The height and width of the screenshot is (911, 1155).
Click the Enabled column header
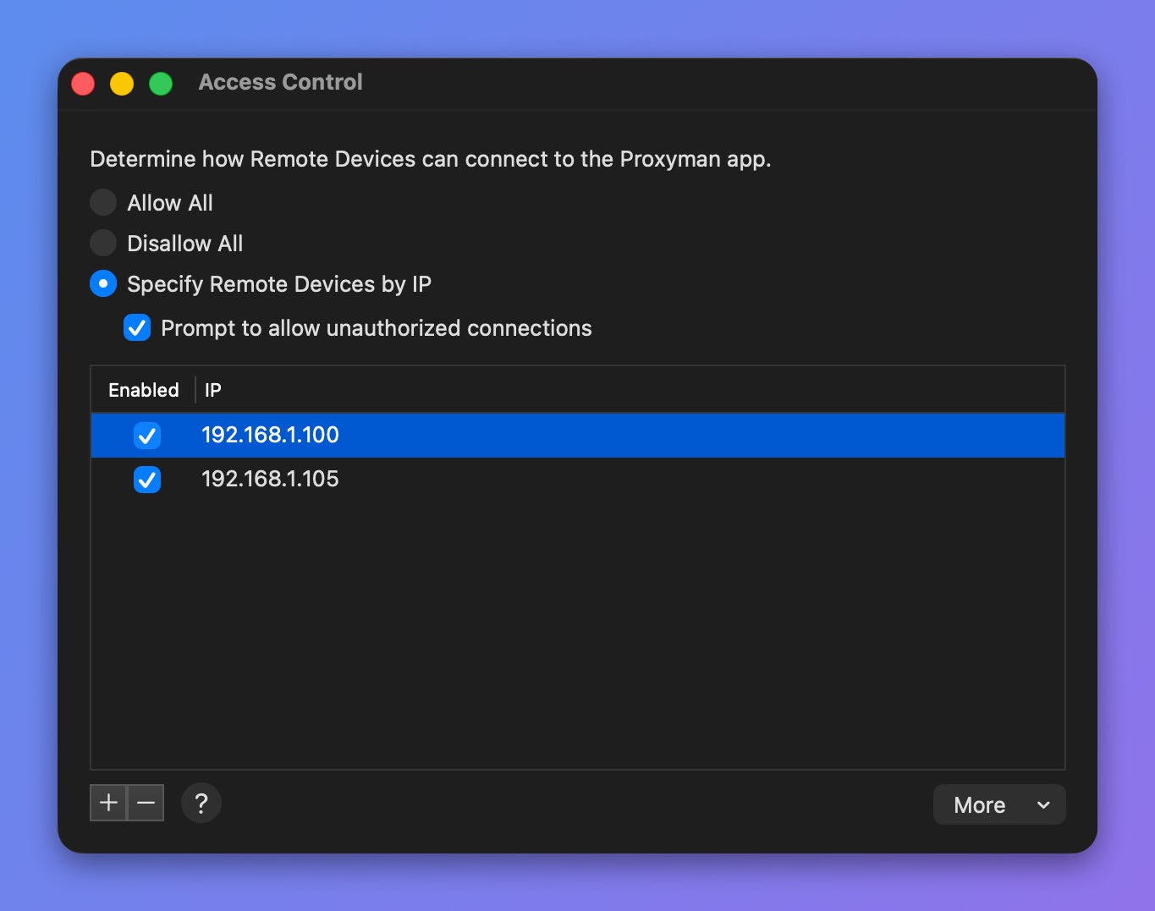pos(144,390)
